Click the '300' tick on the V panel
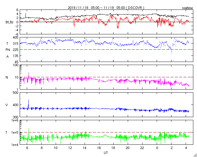 click(x=16, y=117)
